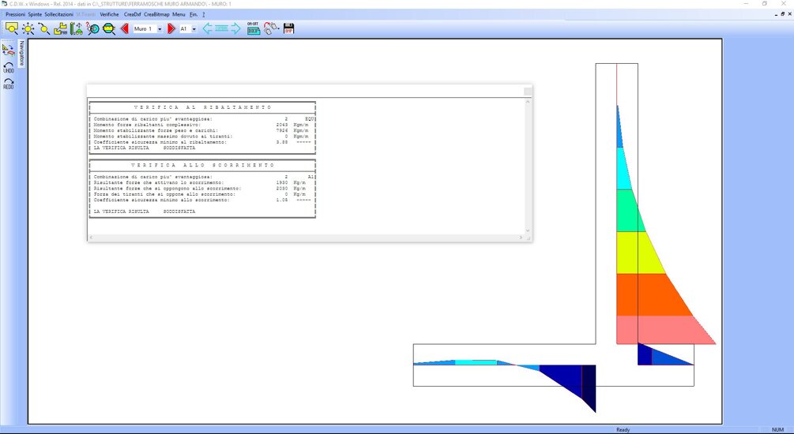Click the REDO button in left sidebar
Image resolution: width=794 pixels, height=434 pixels.
pyautogui.click(x=9, y=83)
